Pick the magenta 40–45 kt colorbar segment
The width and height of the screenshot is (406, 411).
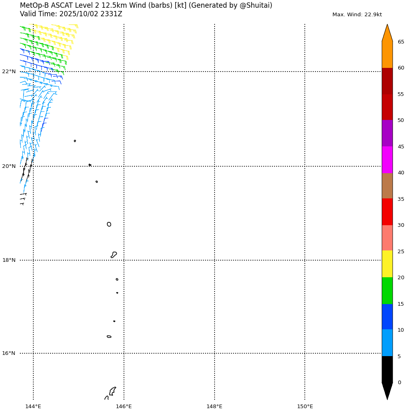click(x=387, y=159)
